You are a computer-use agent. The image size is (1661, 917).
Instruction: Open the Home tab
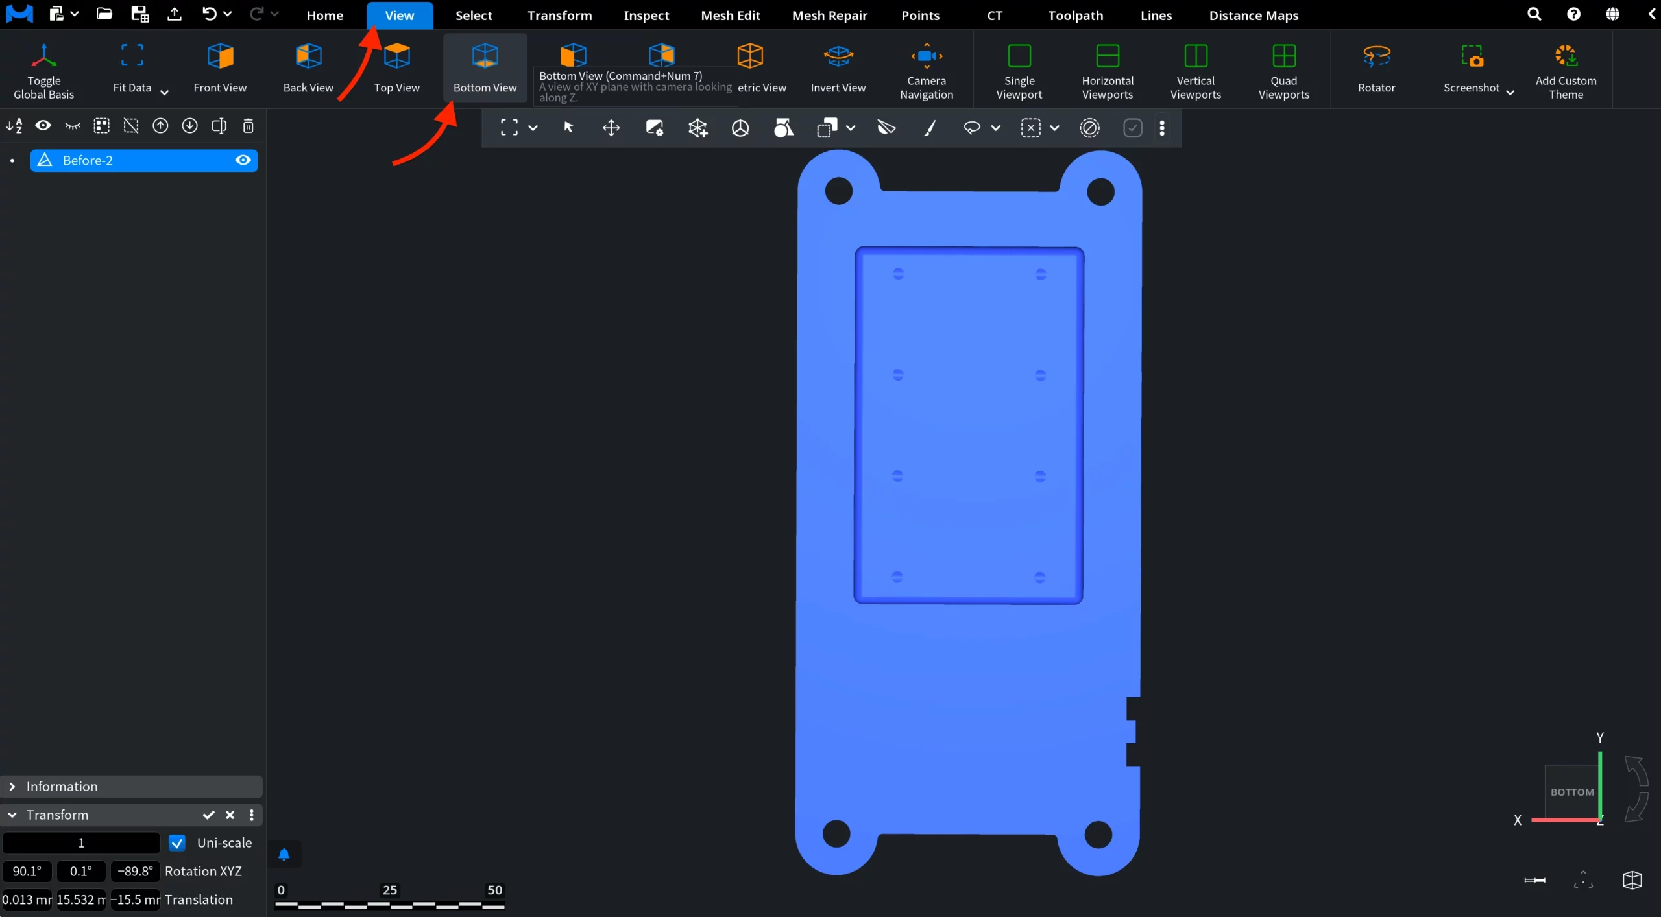325,15
